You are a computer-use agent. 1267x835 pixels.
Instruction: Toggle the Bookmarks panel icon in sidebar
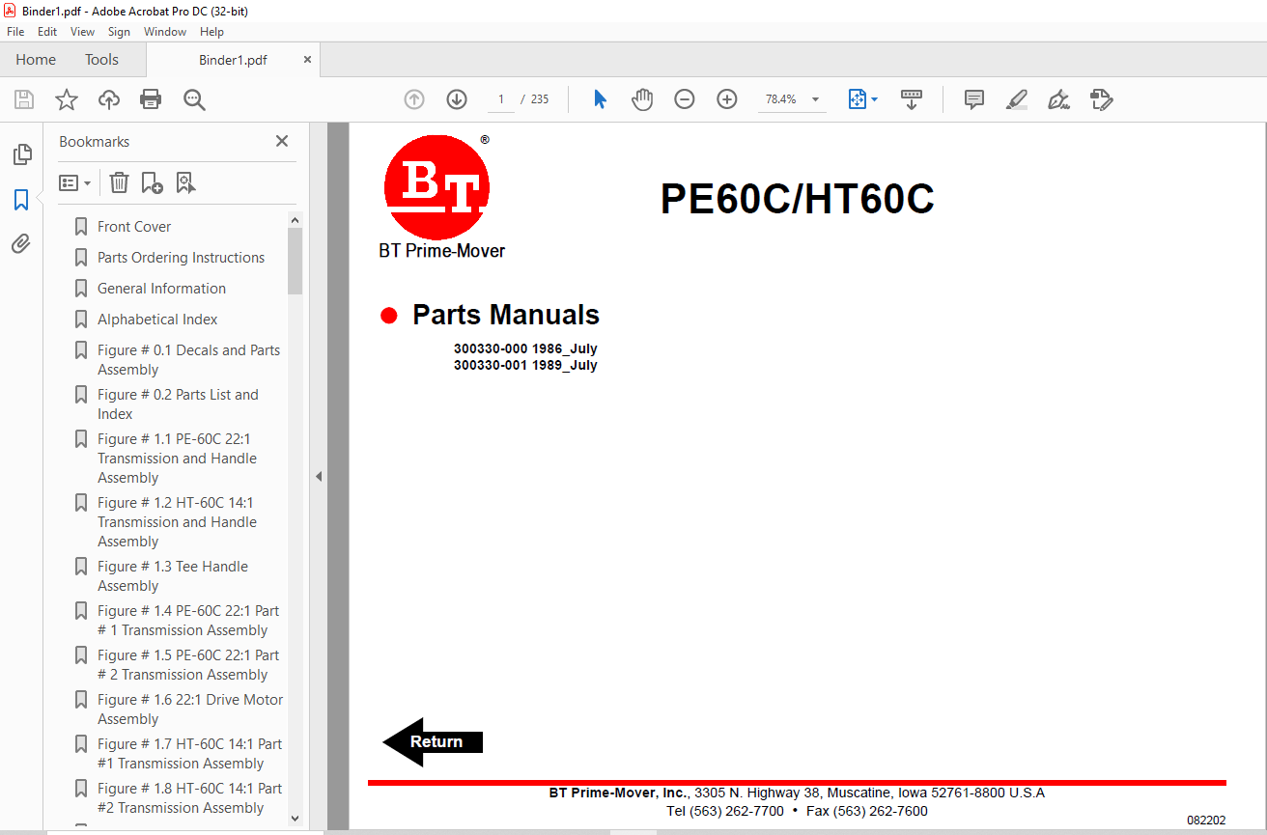coord(21,200)
